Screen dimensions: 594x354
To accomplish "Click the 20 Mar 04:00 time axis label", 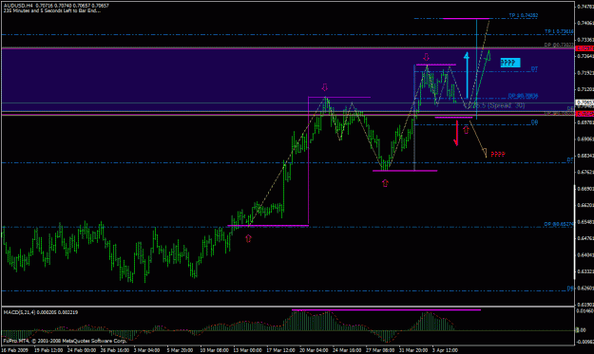I will click(x=314, y=350).
